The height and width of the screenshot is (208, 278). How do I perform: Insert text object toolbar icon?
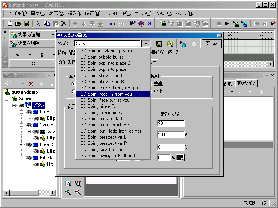(x=171, y=23)
